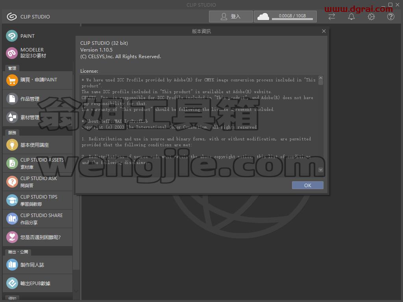Open the help question mark icon
Viewport: 403px width, 302px height.
(x=391, y=17)
